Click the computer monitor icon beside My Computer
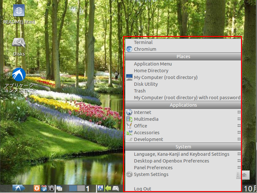 pos(129,77)
